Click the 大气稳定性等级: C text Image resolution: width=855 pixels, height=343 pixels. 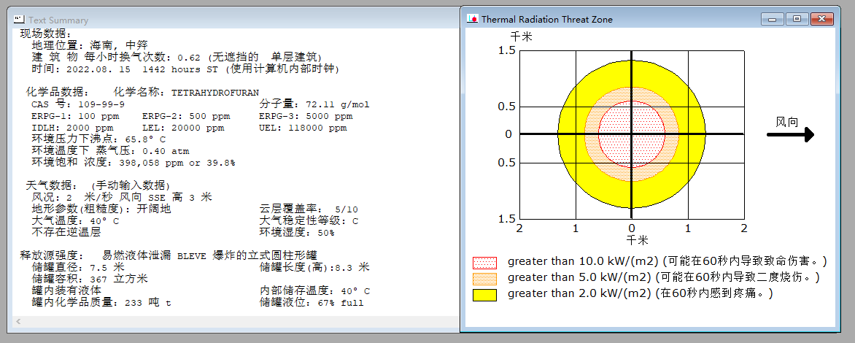(x=309, y=221)
